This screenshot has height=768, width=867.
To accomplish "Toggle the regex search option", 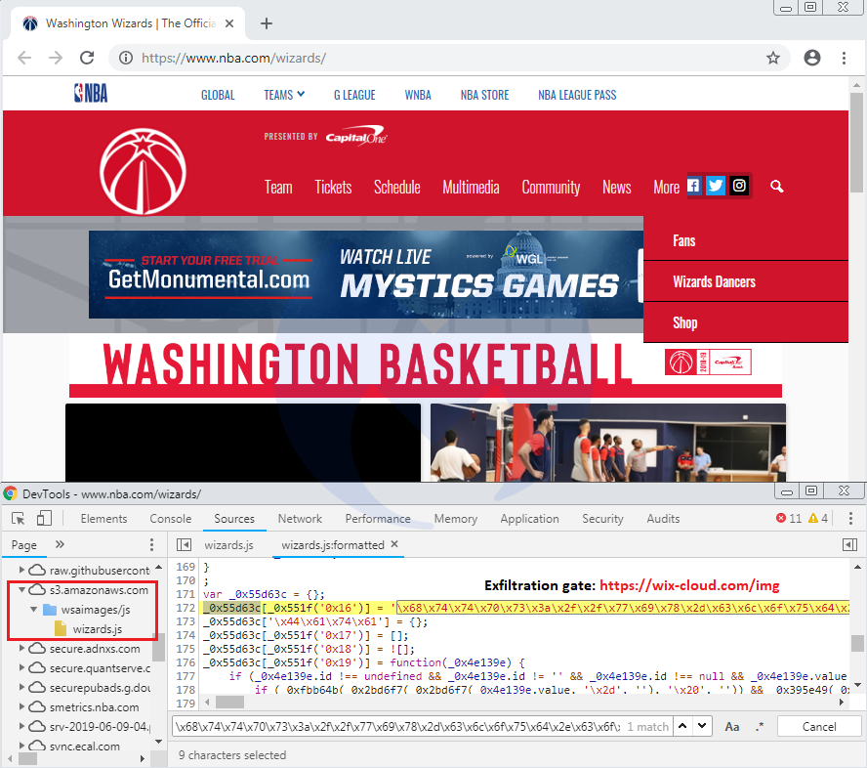I will (x=761, y=727).
